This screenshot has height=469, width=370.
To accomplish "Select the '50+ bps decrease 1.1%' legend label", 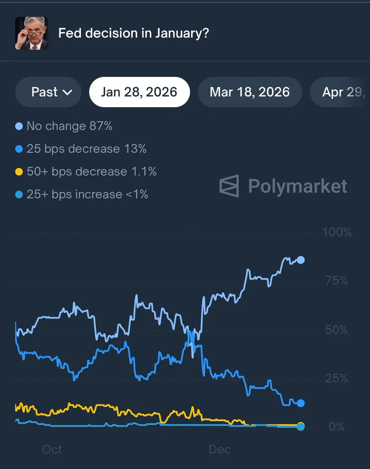I will (x=91, y=172).
